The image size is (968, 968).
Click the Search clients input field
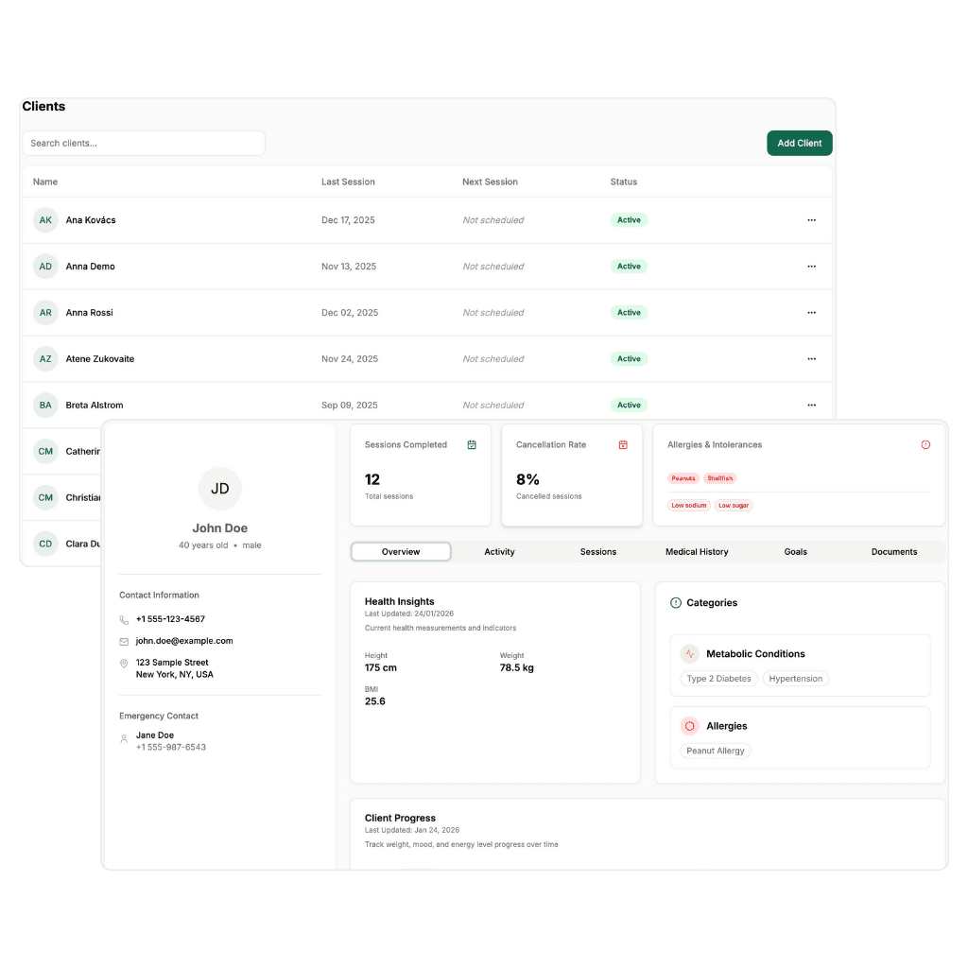pyautogui.click(x=143, y=143)
